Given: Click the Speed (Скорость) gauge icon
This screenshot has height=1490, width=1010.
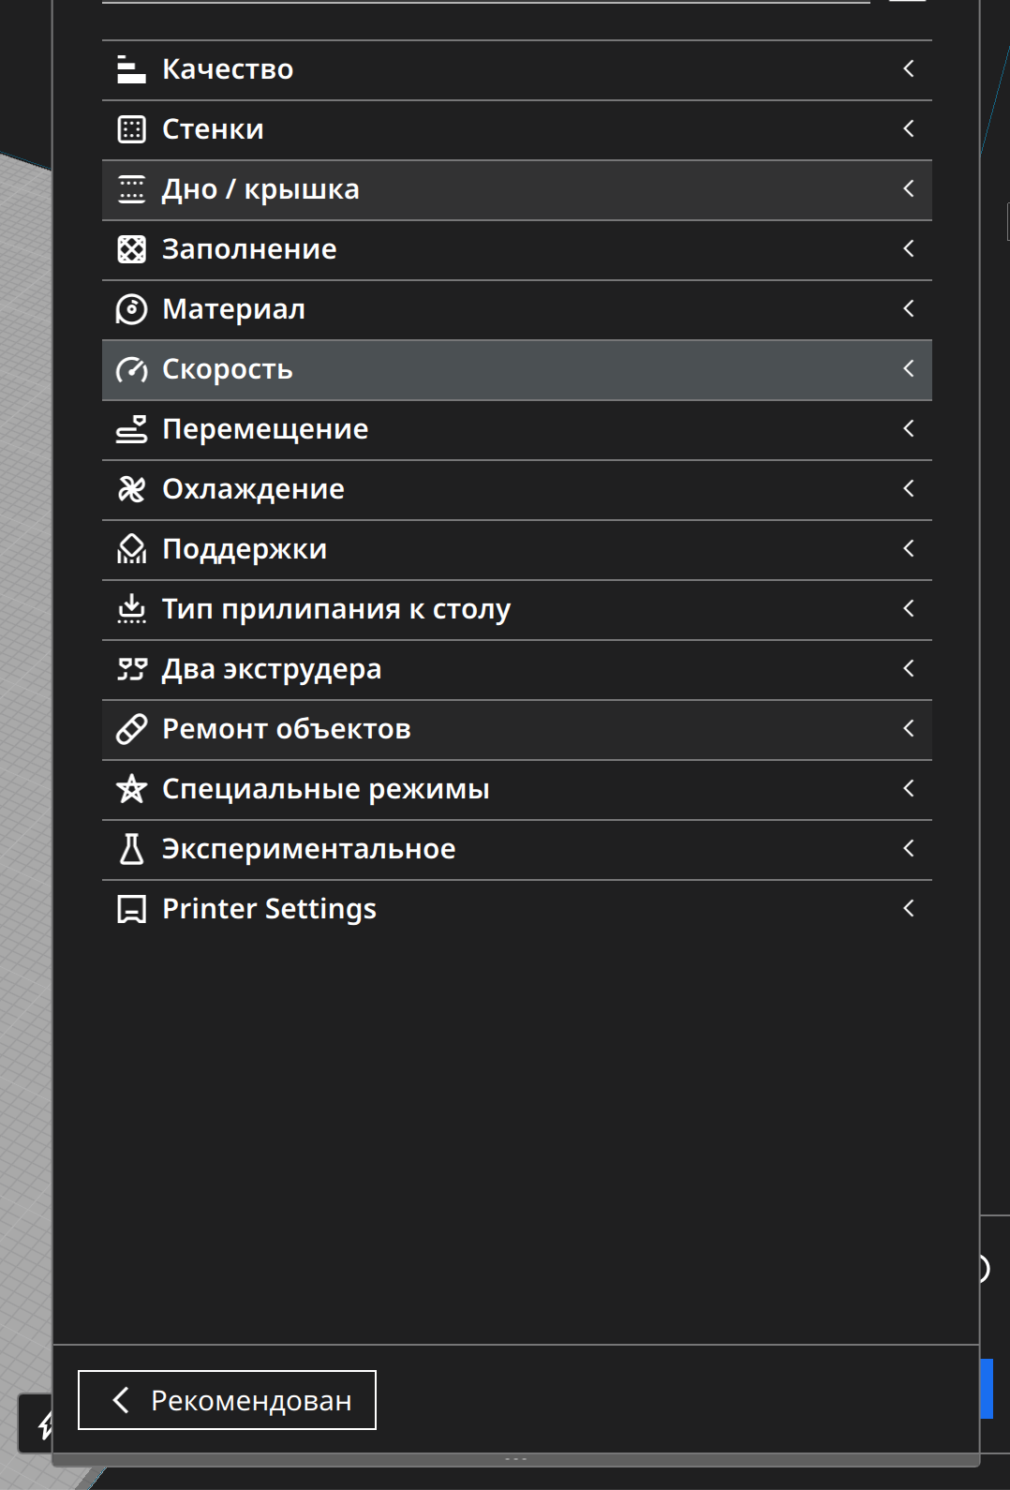Looking at the screenshot, I should 131,369.
